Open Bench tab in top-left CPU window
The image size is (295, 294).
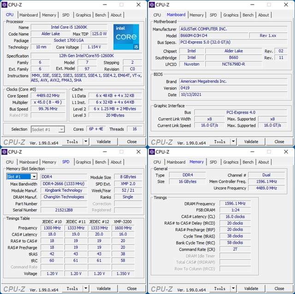tap(100, 15)
